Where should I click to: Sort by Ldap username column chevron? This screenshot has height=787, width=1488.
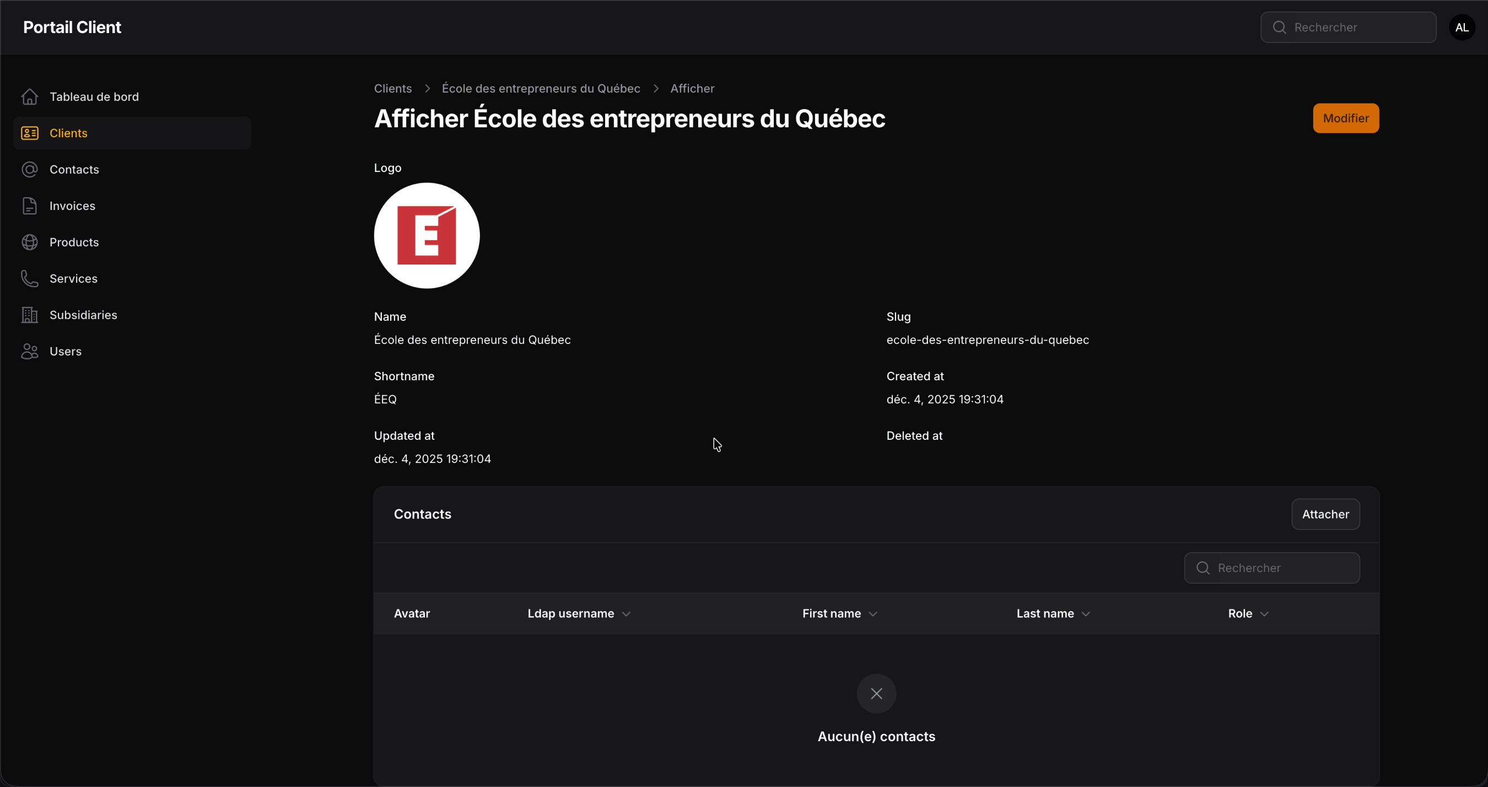click(x=626, y=613)
